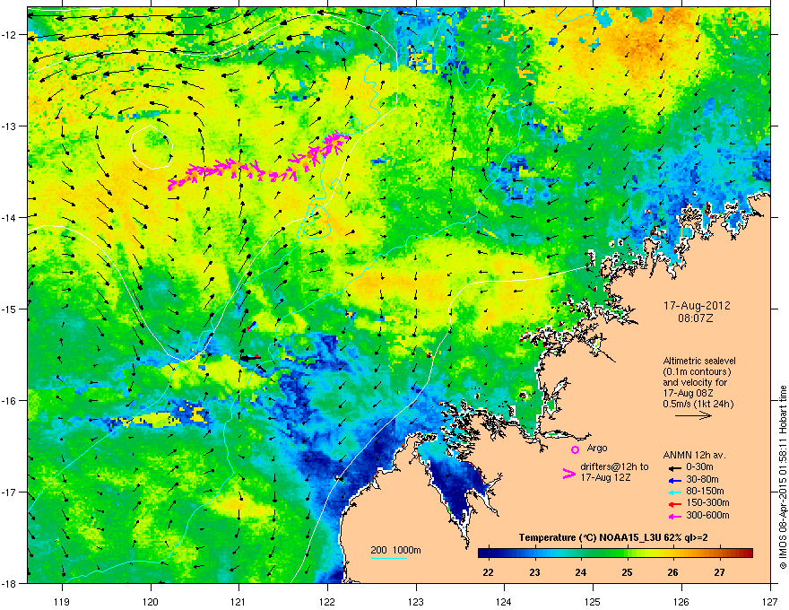The height and width of the screenshot is (610, 789).
Task: Click the -12 latitude axis label
Action: point(9,35)
